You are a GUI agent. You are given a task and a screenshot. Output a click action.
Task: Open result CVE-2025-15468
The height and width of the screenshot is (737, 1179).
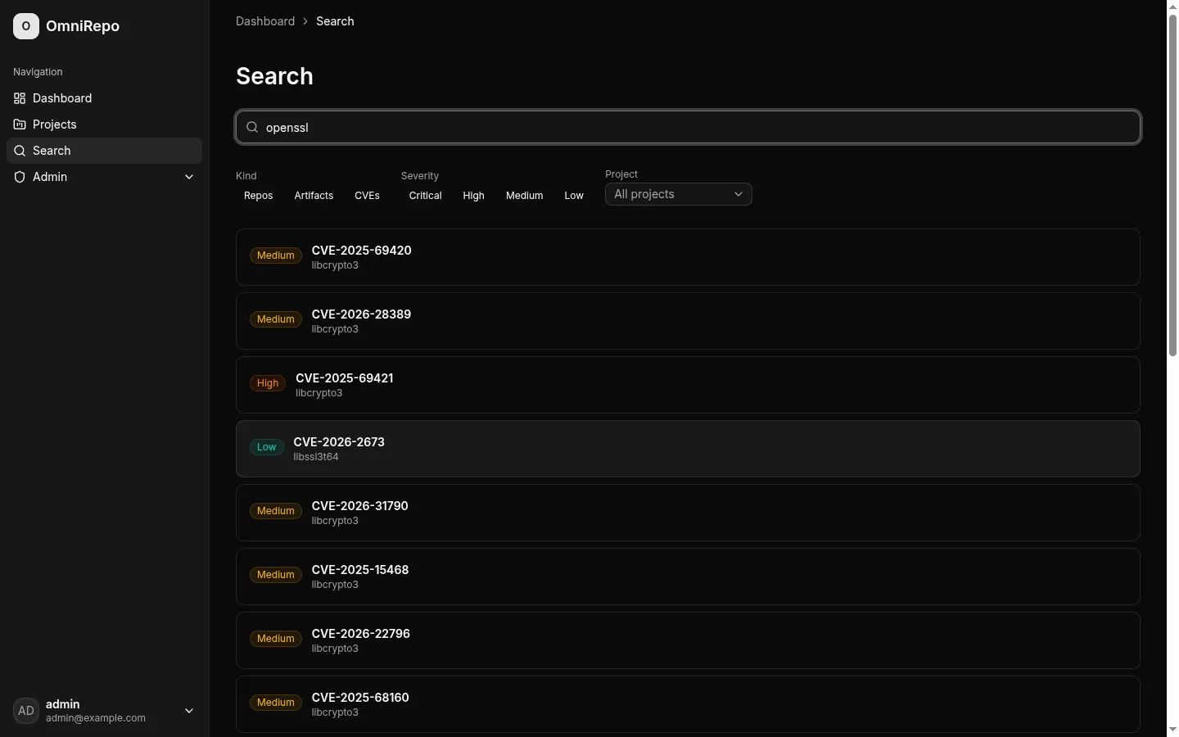(688, 576)
